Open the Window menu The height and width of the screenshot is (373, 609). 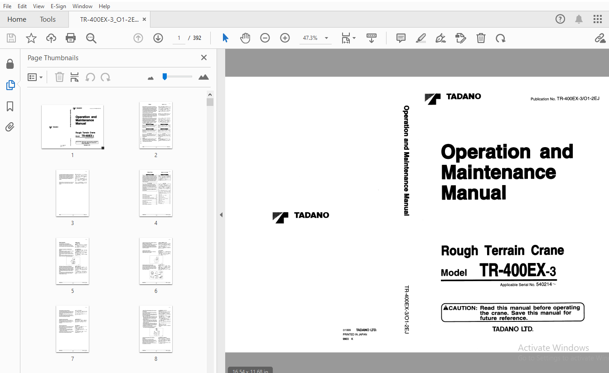pos(82,6)
